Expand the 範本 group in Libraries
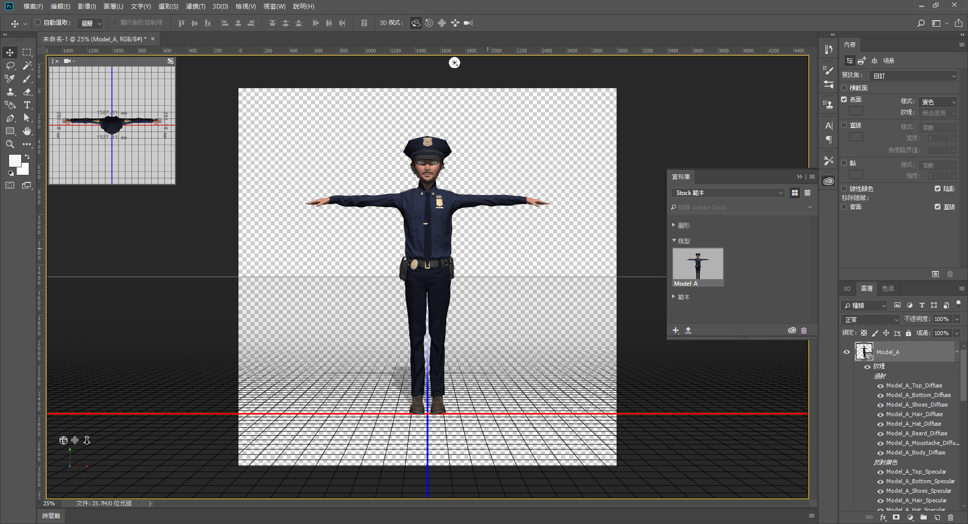 click(x=674, y=297)
